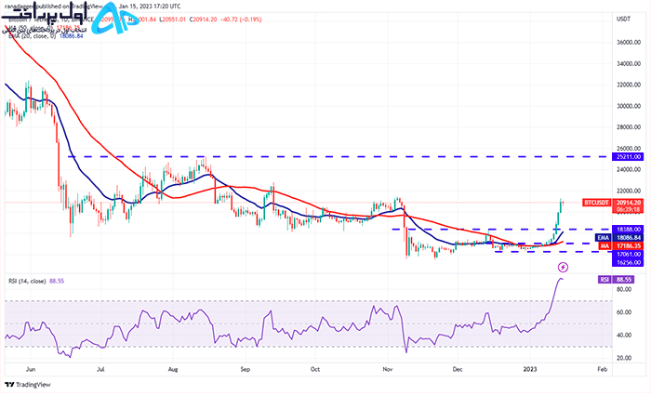Screen dimensions: 651x396
Task: Click the Aug label on the time axis
Action: coord(173,369)
